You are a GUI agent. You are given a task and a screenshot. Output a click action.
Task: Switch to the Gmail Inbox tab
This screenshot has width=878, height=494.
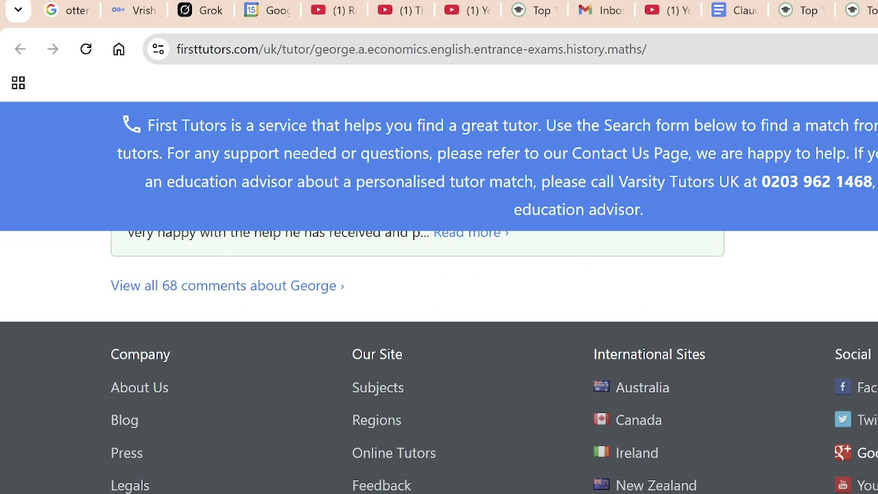[x=602, y=10]
